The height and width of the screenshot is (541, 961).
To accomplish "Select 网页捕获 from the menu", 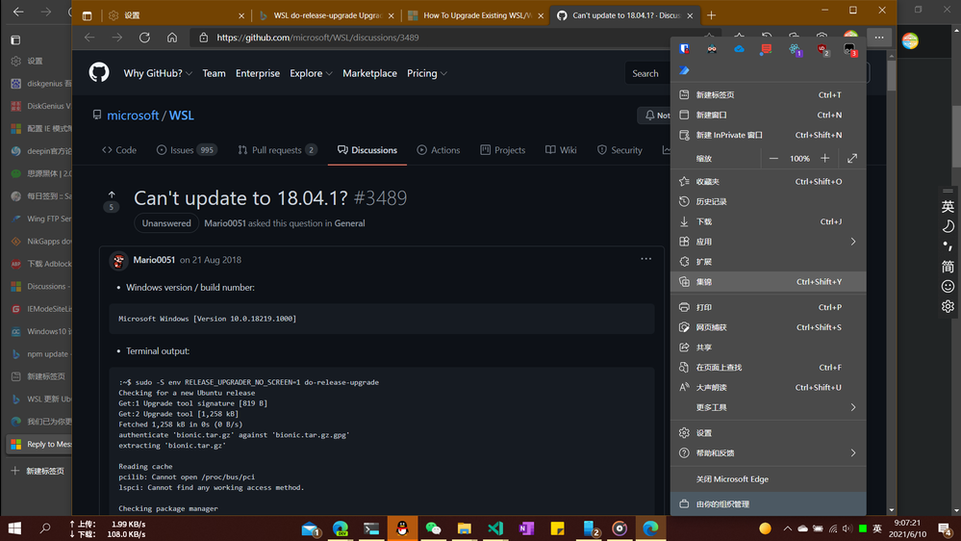I will point(768,327).
